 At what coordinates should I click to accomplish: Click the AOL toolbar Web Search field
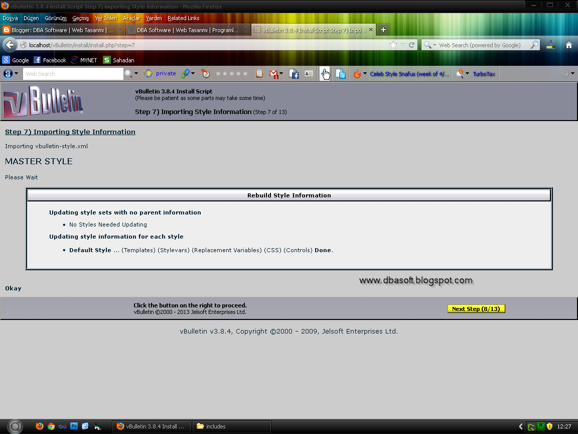(73, 74)
